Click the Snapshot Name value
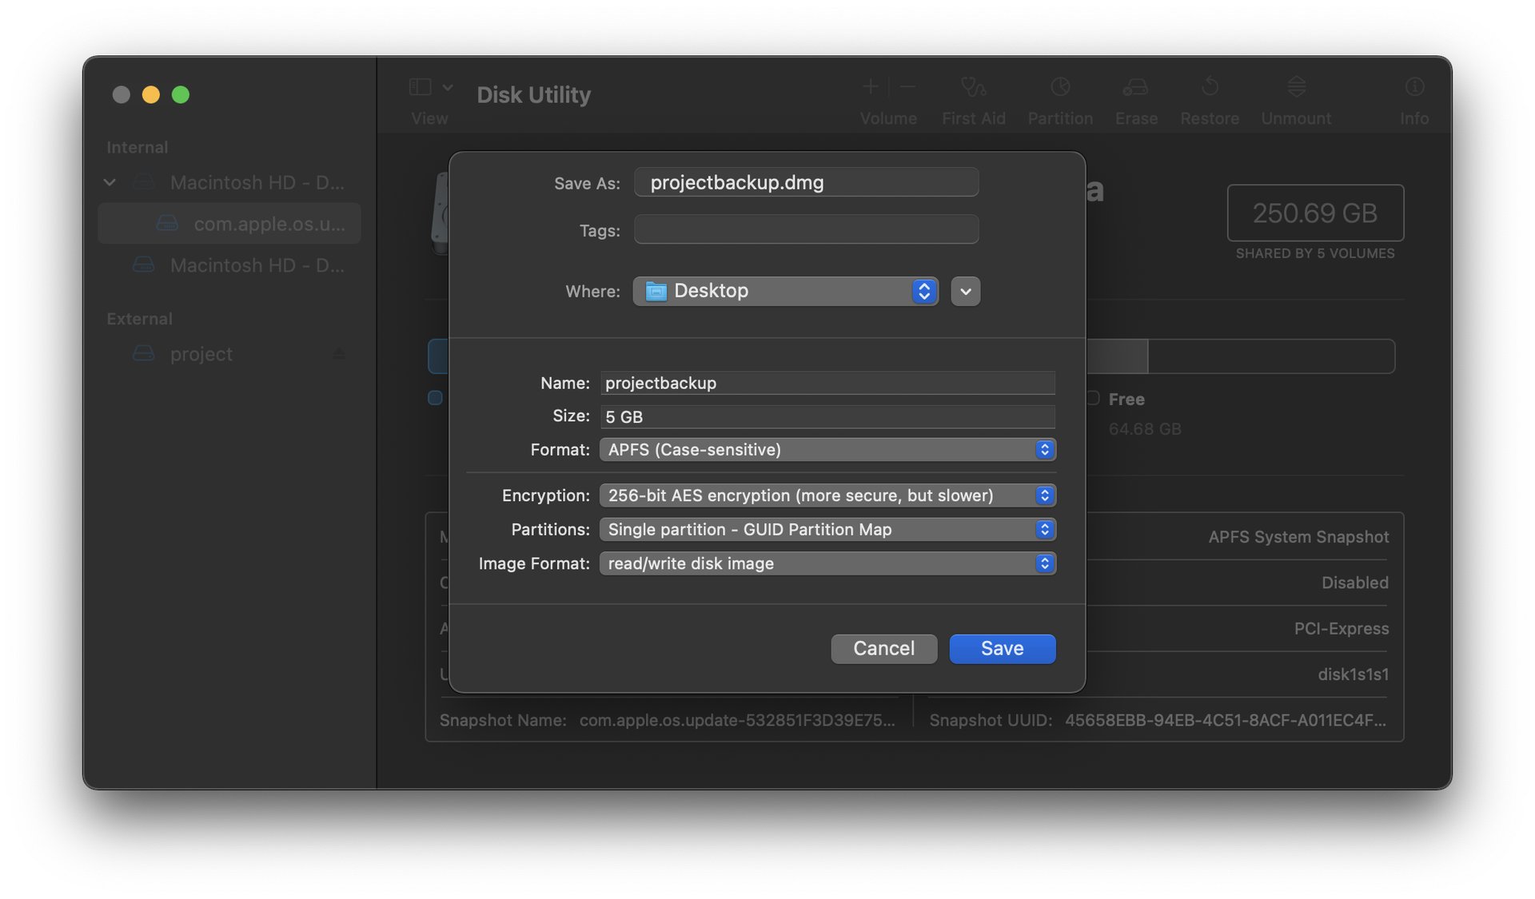The width and height of the screenshot is (1535, 899). pyautogui.click(x=737, y=720)
